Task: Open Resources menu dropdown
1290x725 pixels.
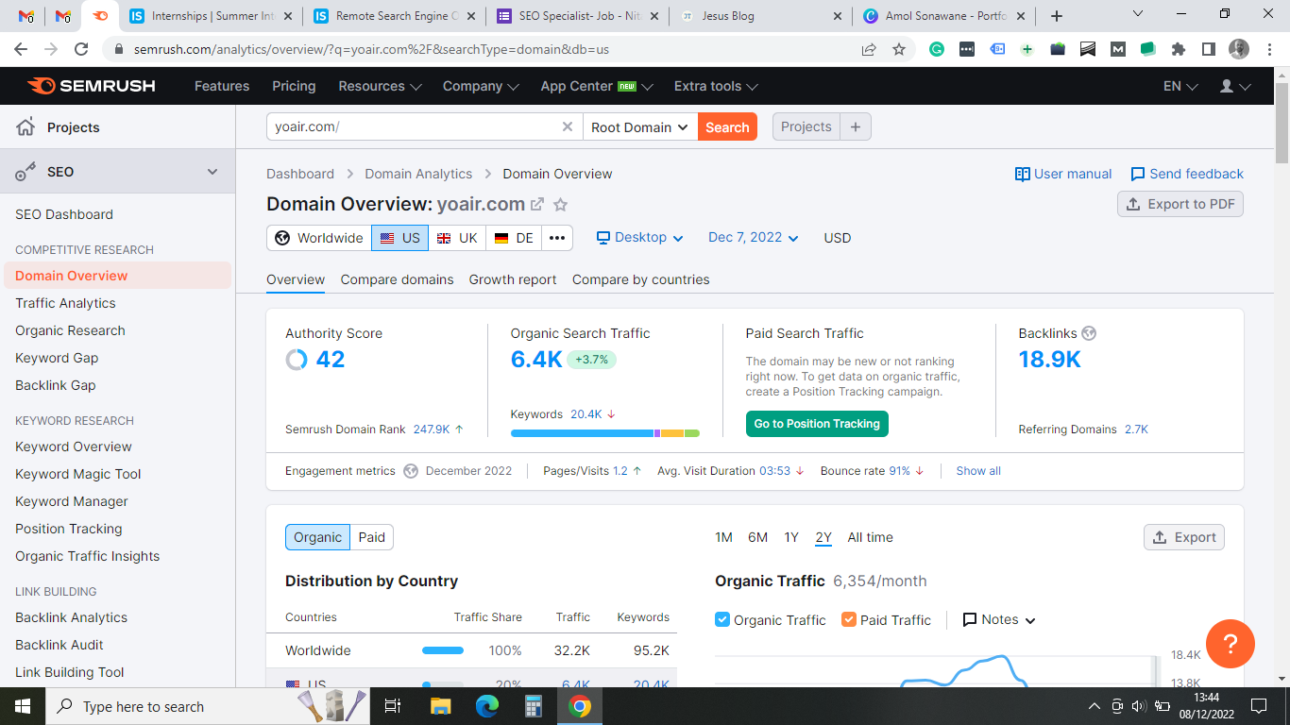Action: [380, 86]
